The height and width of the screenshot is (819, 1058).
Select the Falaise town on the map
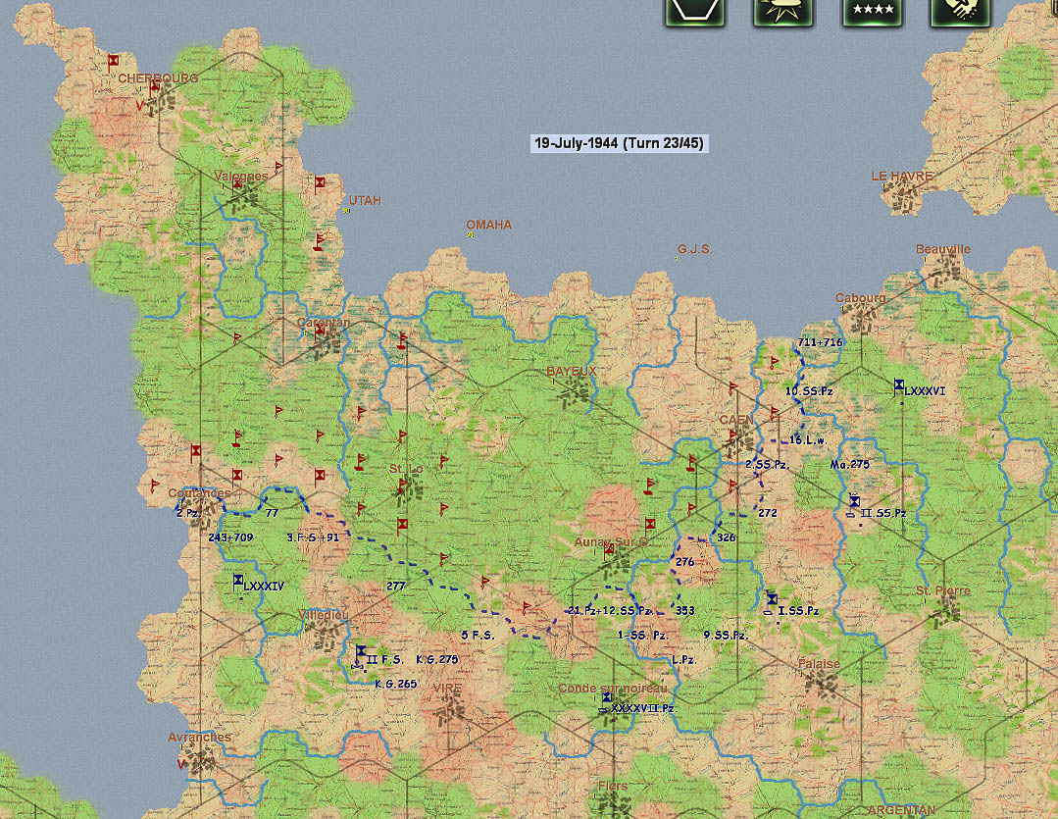(x=821, y=684)
